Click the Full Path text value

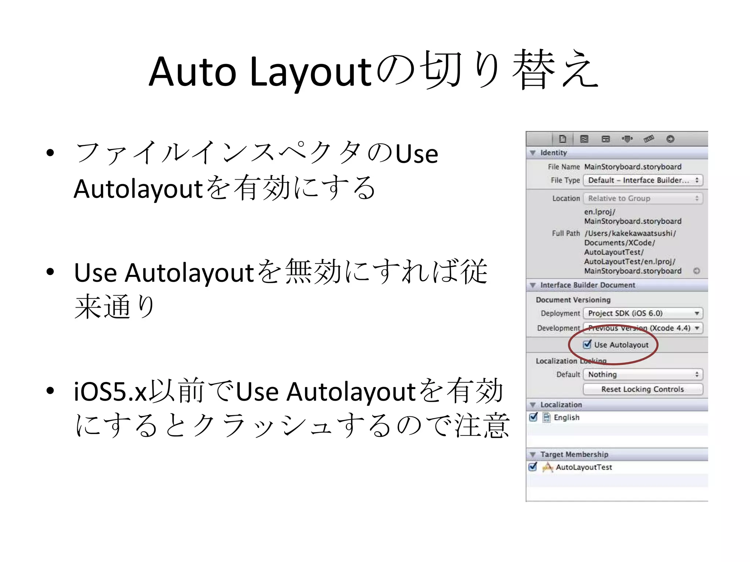tap(633, 252)
